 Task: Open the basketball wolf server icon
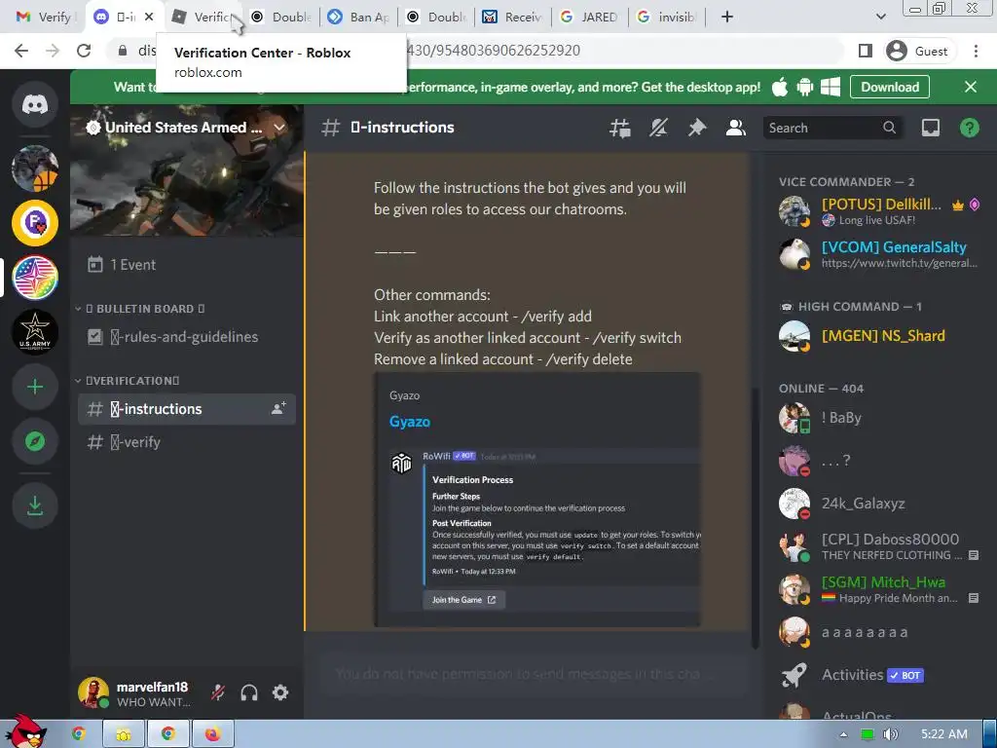click(x=35, y=168)
